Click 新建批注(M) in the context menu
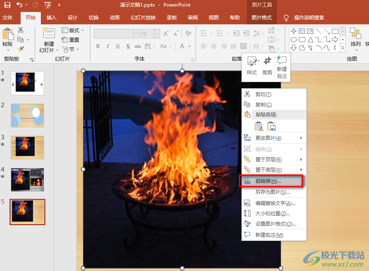This screenshot has height=271, width=369. (x=274, y=235)
